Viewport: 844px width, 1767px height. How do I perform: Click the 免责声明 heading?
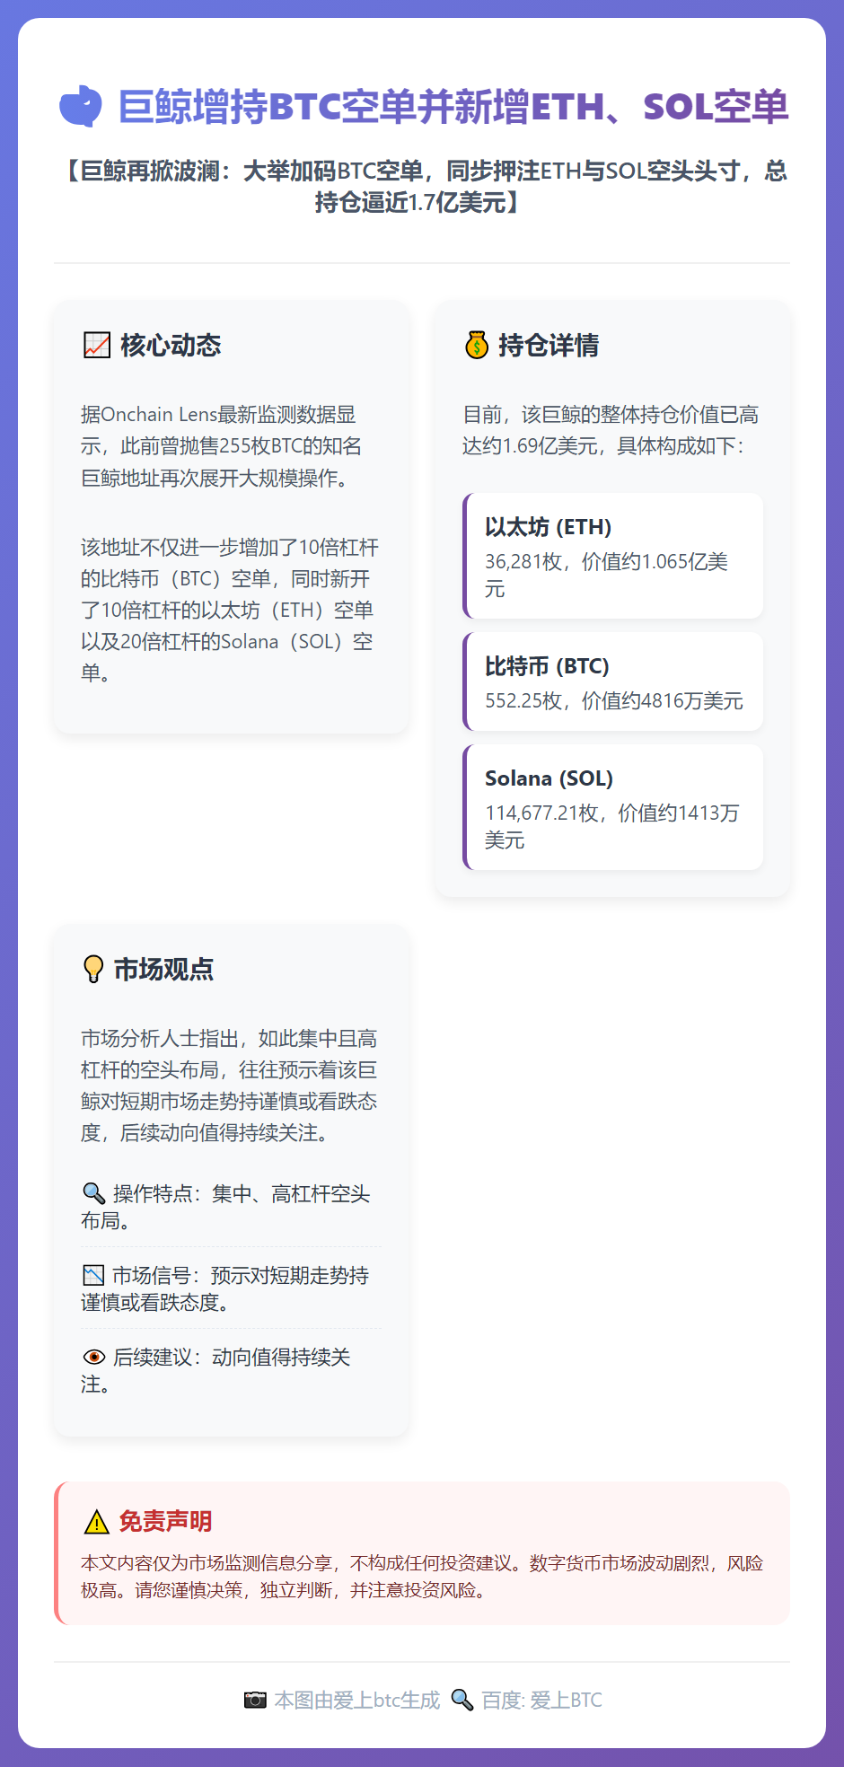[165, 1522]
